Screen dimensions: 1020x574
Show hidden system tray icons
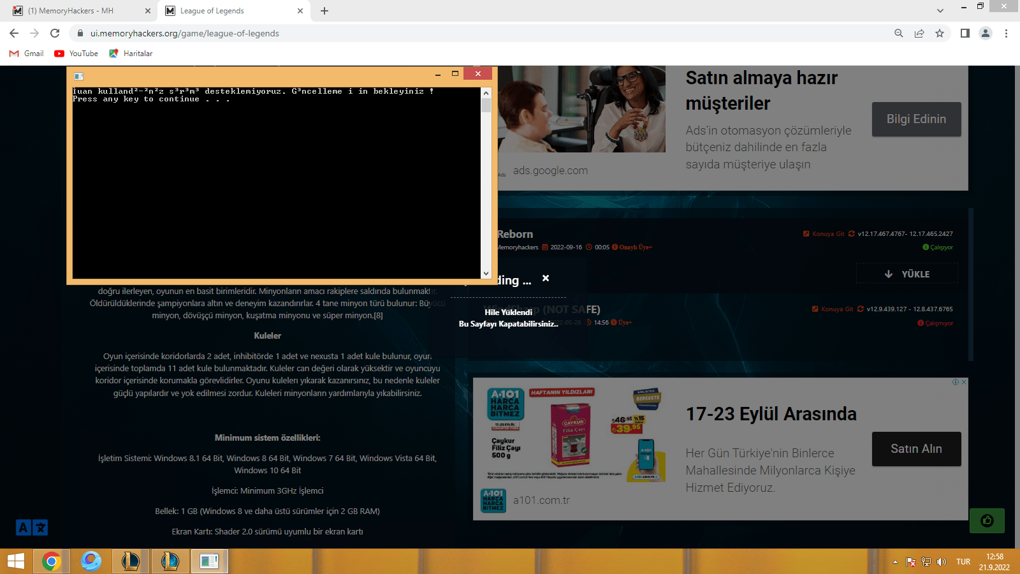coord(895,562)
